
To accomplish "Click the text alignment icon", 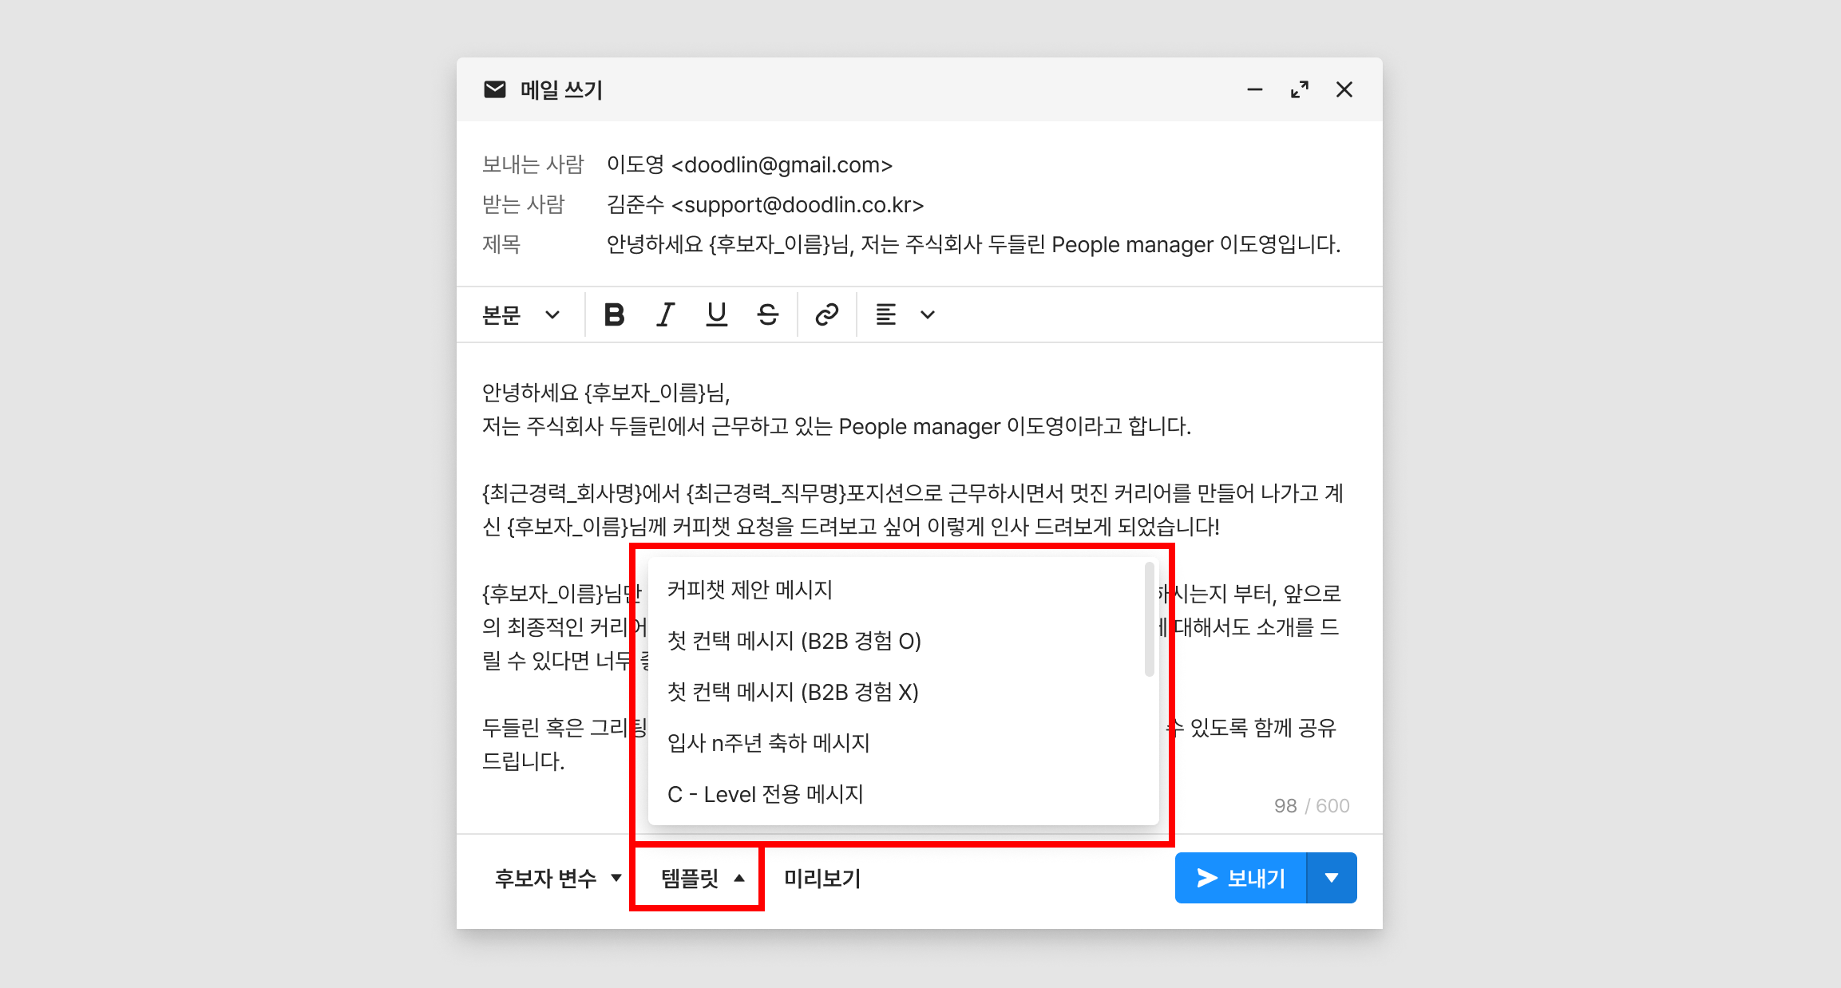I will click(885, 314).
